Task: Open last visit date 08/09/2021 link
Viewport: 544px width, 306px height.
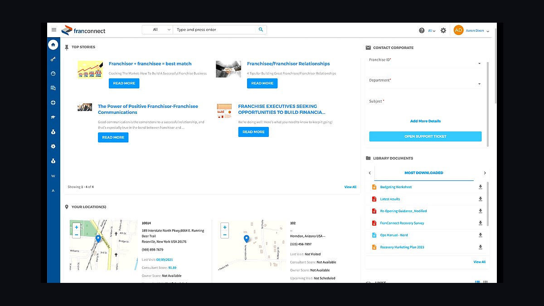Action: point(165,259)
